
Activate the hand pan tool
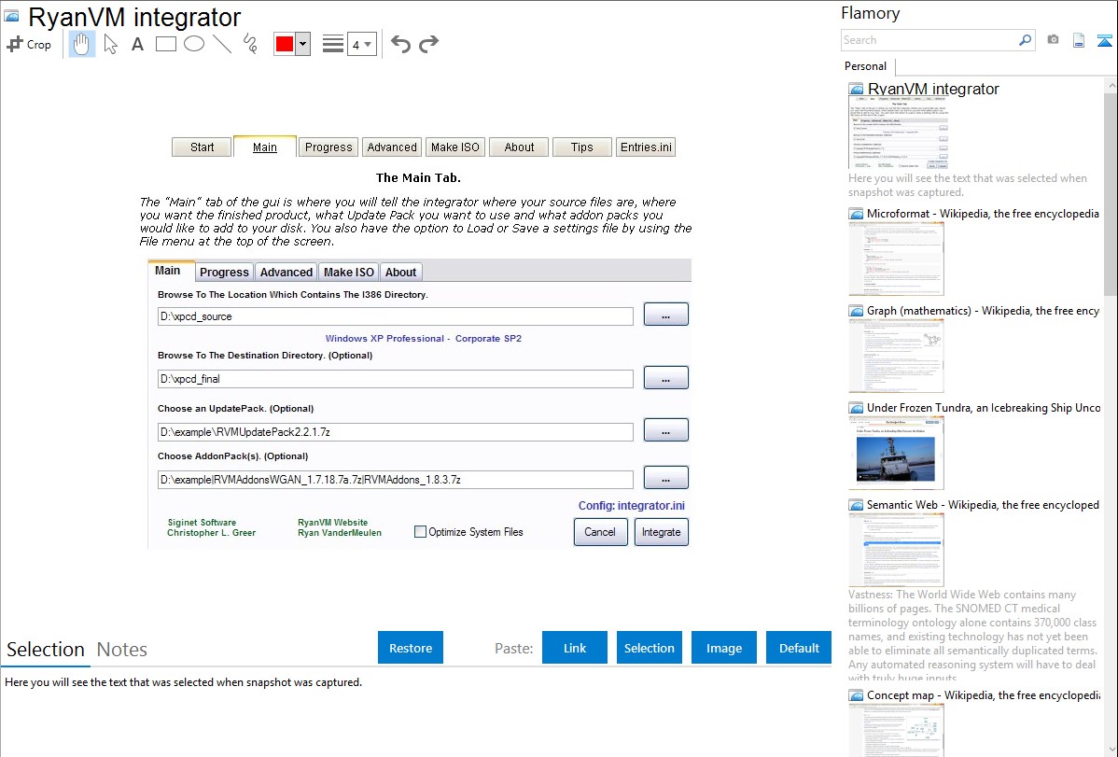81,44
